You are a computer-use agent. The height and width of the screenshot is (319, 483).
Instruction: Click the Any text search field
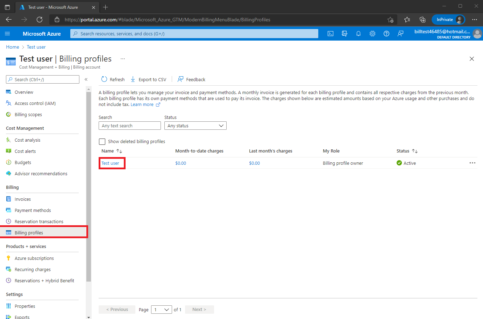[x=130, y=126]
